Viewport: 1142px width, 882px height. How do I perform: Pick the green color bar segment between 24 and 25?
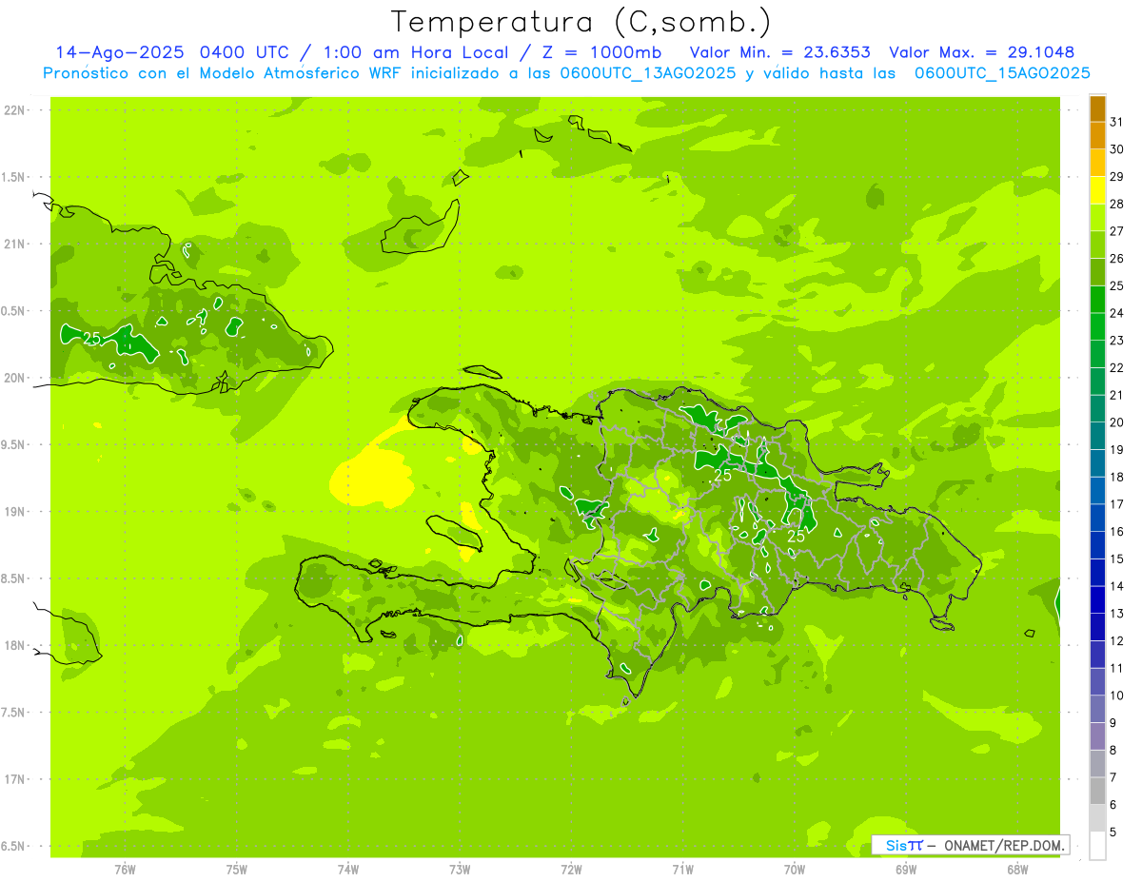[1097, 300]
